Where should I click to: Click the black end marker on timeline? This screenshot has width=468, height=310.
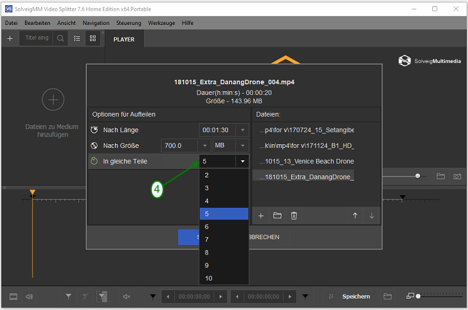click(x=402, y=197)
